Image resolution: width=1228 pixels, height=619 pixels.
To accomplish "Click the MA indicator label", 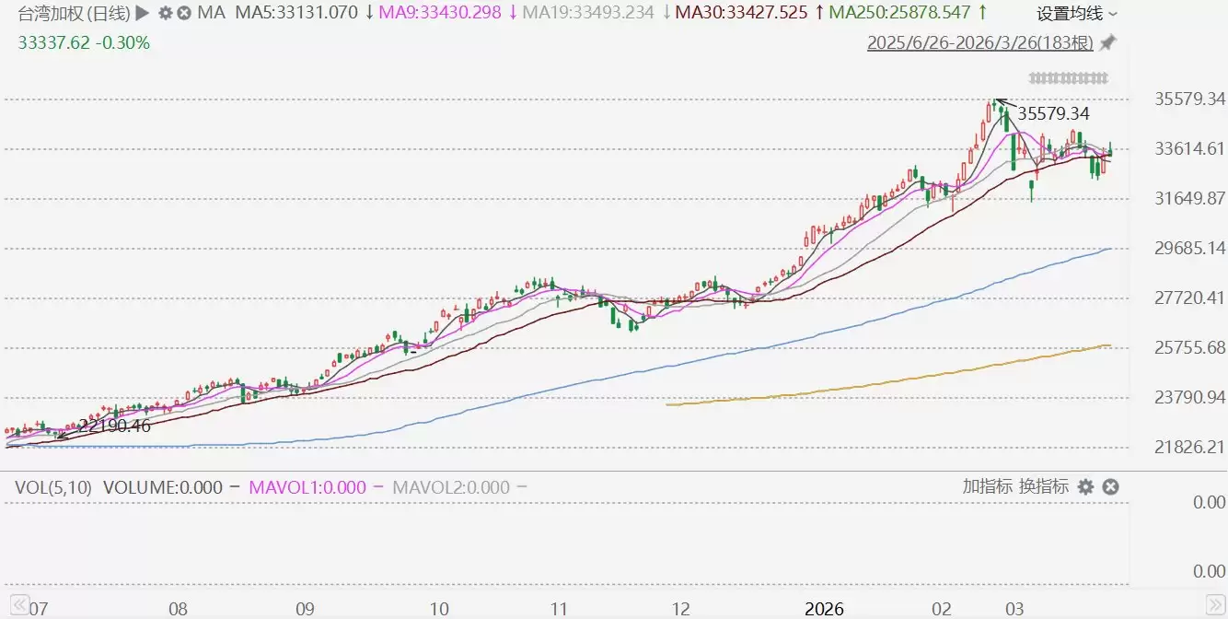I will tap(211, 13).
